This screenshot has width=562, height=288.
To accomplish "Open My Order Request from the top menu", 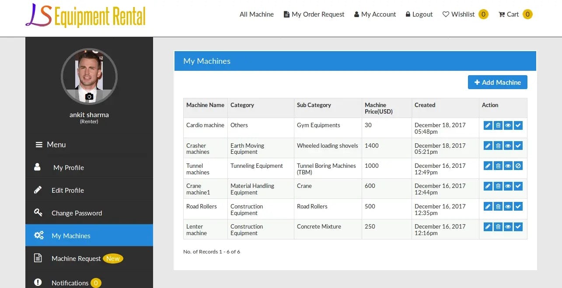I will (314, 14).
